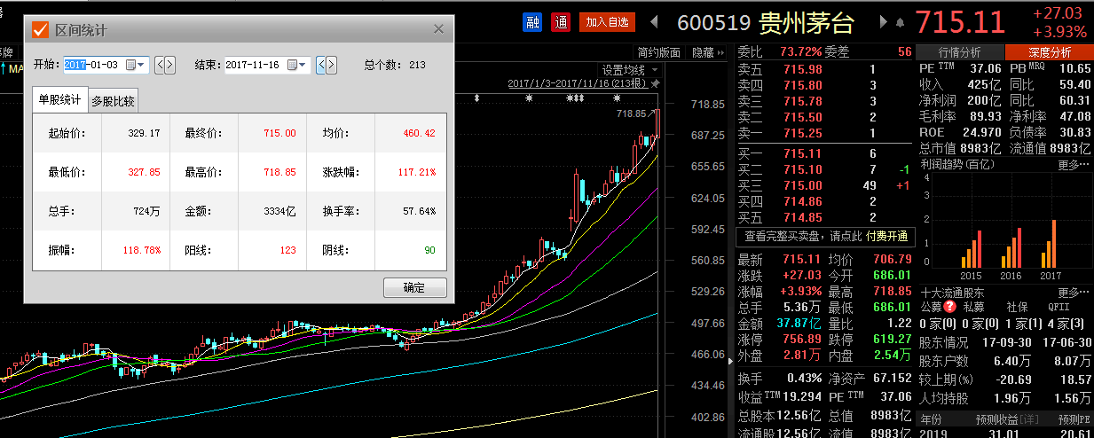Click the date range 2017/1/3-2017/11/16 link
1094x438 pixels.
coord(578,83)
